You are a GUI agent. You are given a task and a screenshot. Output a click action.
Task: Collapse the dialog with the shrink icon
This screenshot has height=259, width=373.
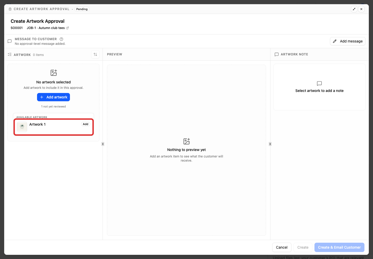(x=354, y=9)
